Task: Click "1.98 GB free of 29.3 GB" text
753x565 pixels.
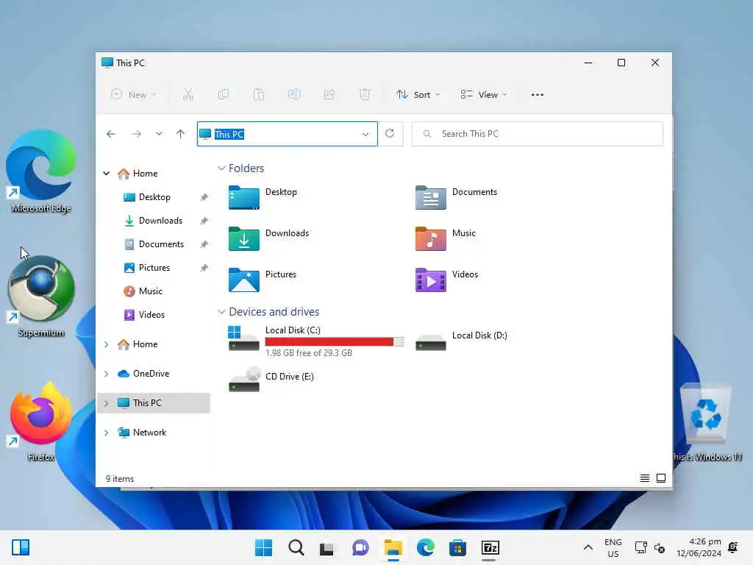Action: (x=309, y=352)
